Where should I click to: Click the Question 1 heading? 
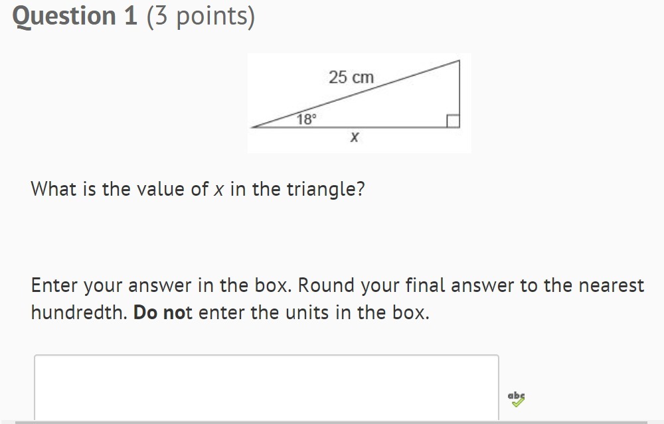click(74, 16)
